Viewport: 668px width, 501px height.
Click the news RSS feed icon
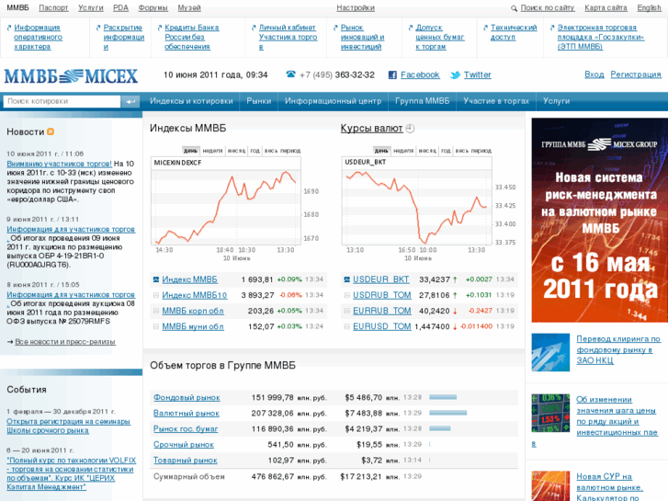[51, 131]
